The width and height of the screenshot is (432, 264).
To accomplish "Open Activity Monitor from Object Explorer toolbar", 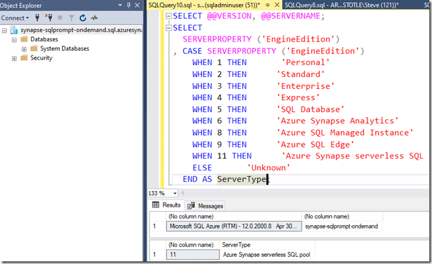I will pos(94,18).
